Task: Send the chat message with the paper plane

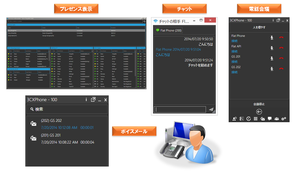Action: click(211, 109)
